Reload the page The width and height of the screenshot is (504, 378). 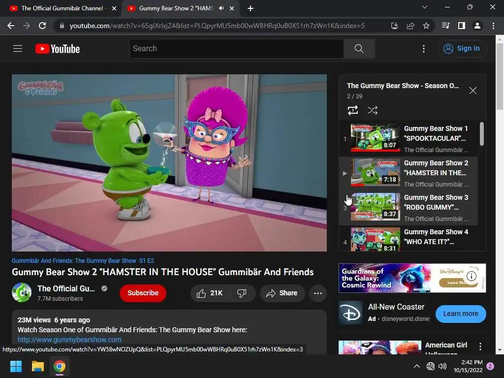[42, 26]
